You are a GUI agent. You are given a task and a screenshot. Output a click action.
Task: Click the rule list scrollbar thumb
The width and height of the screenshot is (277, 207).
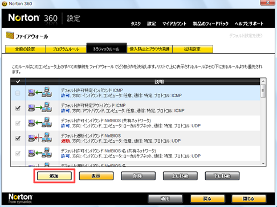[263, 91]
